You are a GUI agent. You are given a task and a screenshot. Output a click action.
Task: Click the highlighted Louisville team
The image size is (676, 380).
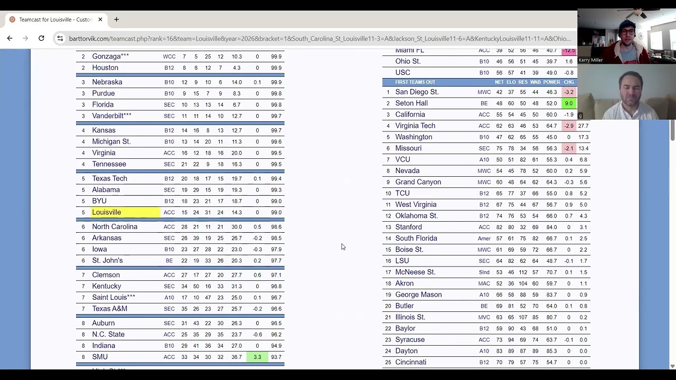click(107, 212)
